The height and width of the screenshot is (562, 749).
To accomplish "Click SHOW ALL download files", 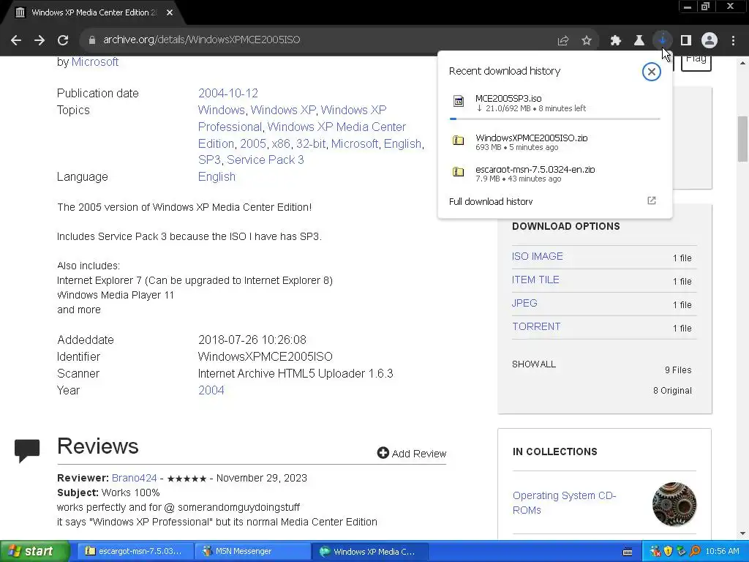I will point(533,364).
